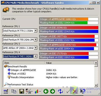Image resolution: width=101 pixels, height=96 pixels.
Task: Select the Benchmark Results row text
Action: pos(17,66)
